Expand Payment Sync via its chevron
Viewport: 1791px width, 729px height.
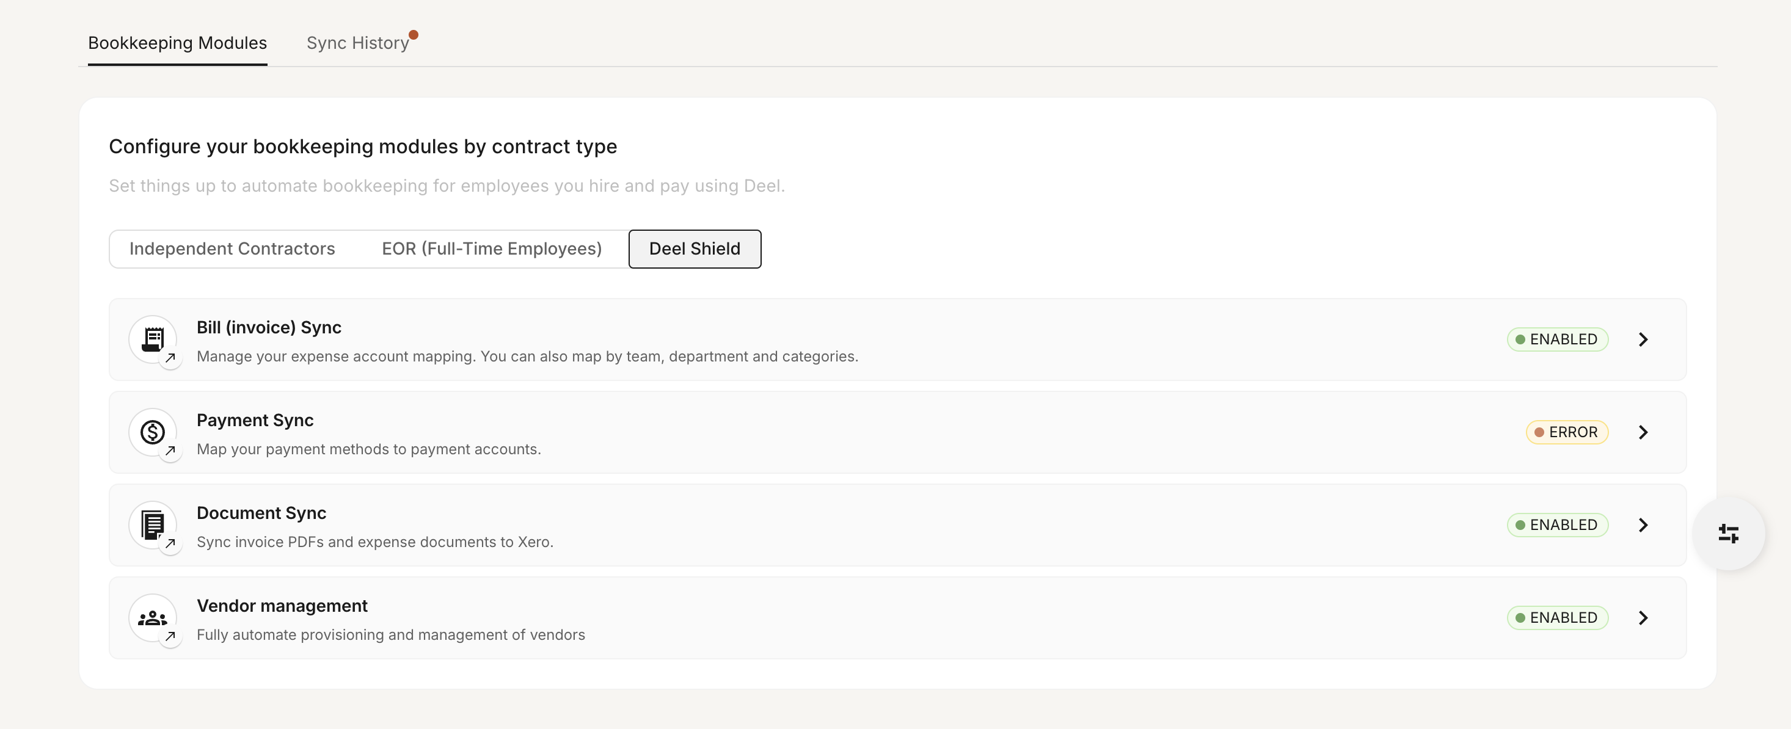click(x=1643, y=432)
